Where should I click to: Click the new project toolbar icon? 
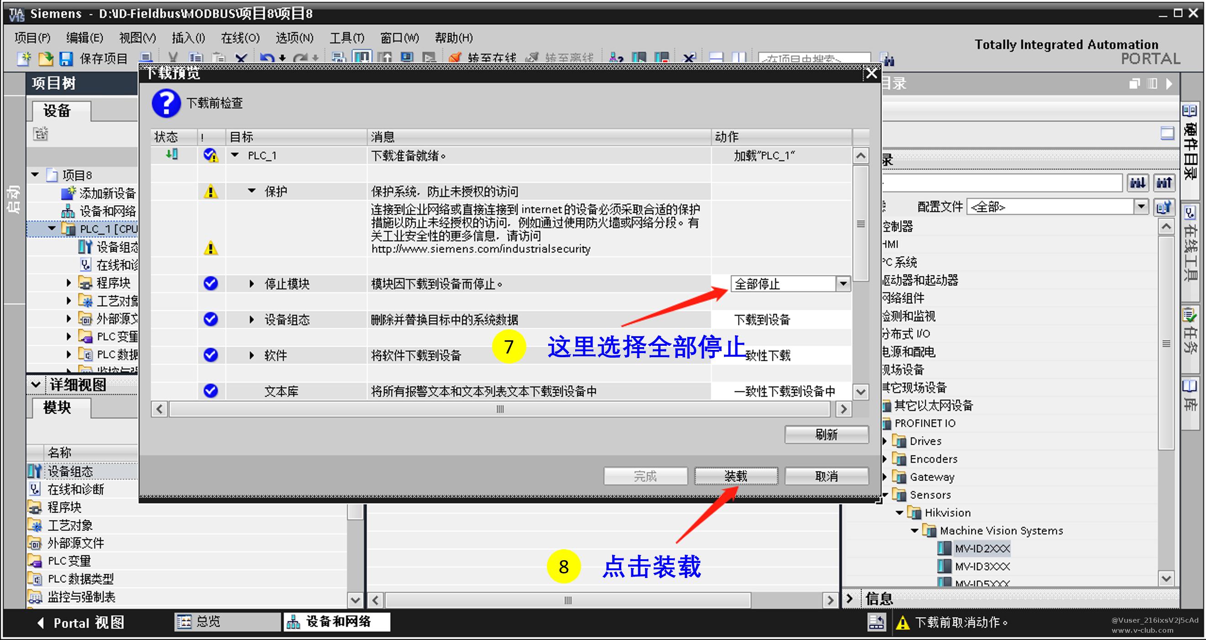(x=24, y=58)
